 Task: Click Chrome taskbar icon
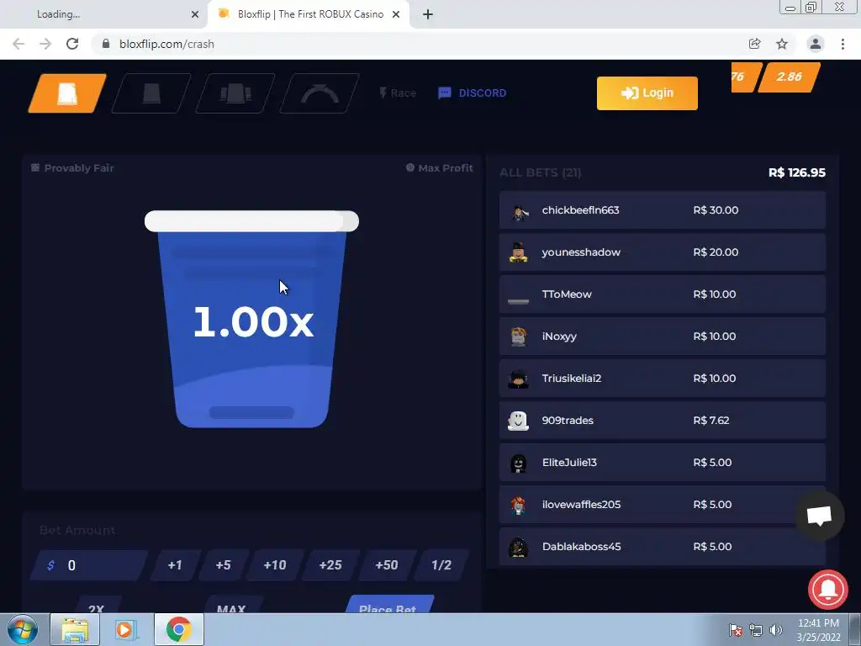tap(179, 629)
